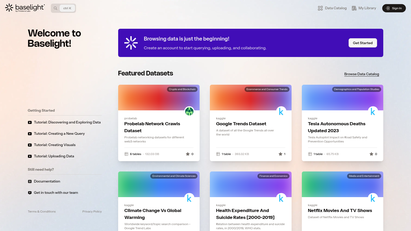The height and width of the screenshot is (231, 411).
Task: Click the kaggle avatar on the Tesla card
Action: (x=373, y=111)
